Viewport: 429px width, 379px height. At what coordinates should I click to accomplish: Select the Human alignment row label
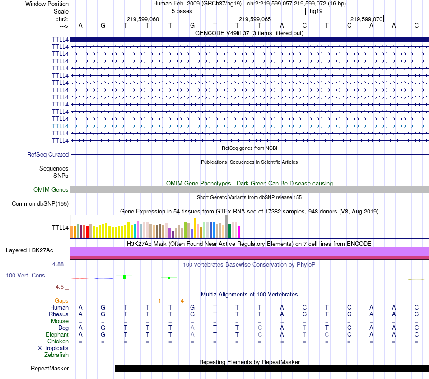pyautogui.click(x=59, y=308)
